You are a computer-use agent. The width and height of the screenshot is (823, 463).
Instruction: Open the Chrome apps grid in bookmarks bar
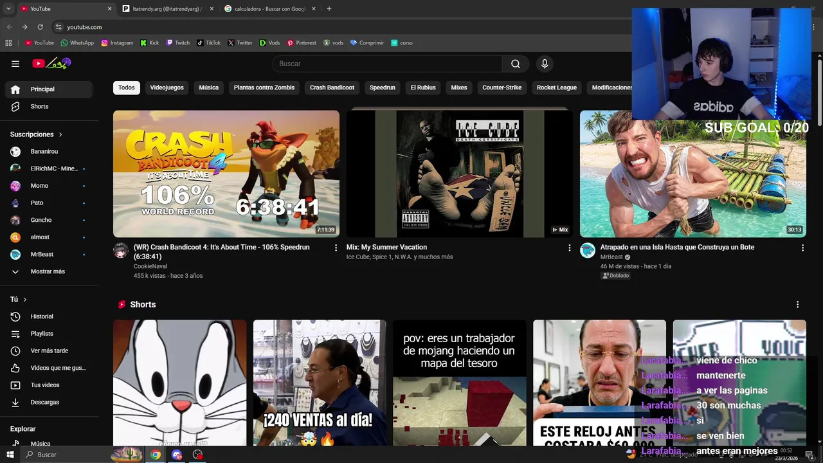coord(8,43)
